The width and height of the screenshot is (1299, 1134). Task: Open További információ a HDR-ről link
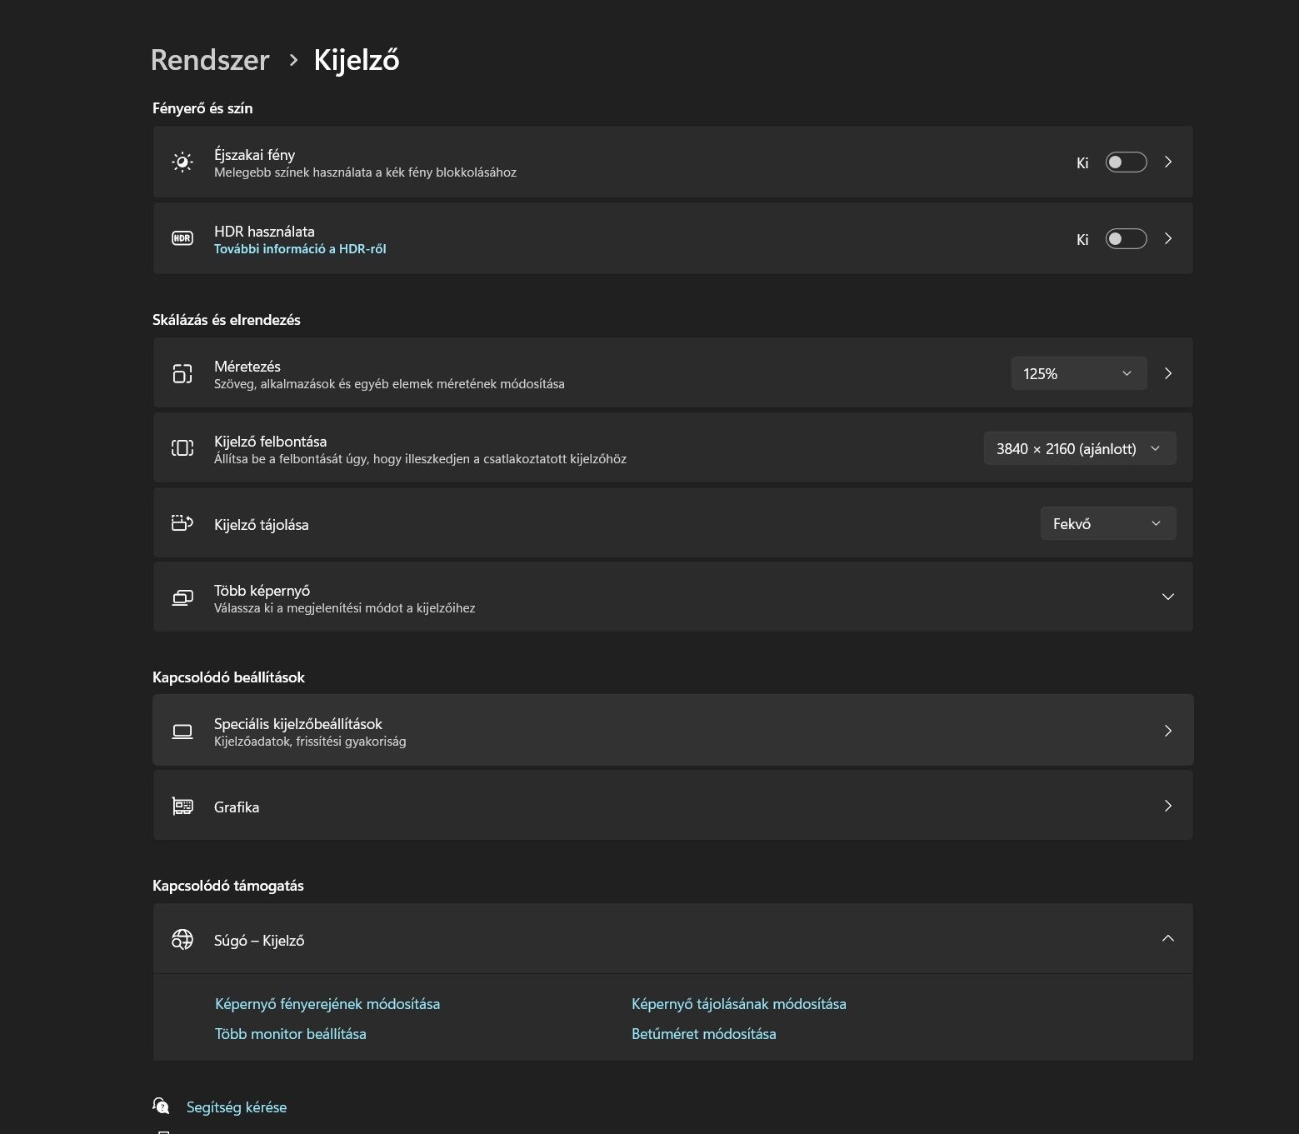(300, 249)
